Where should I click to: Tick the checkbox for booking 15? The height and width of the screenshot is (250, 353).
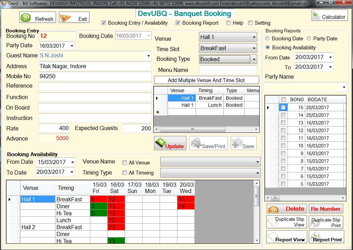coord(283,107)
